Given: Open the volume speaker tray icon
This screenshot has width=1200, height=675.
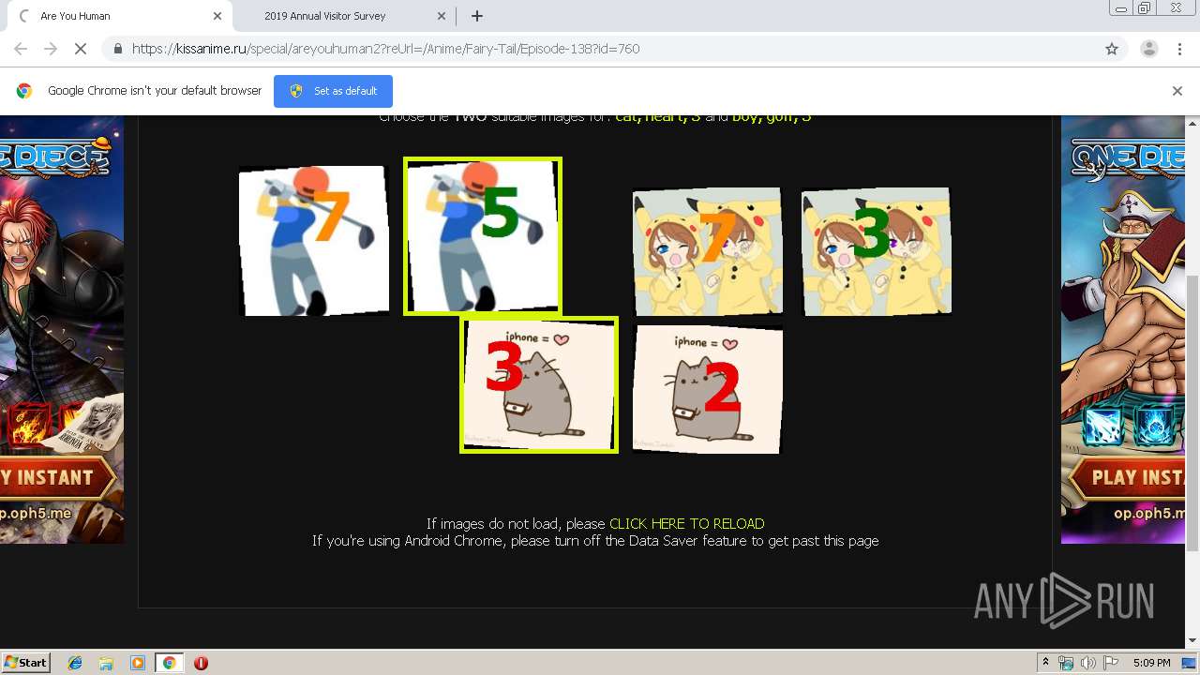Looking at the screenshot, I should point(1088,663).
